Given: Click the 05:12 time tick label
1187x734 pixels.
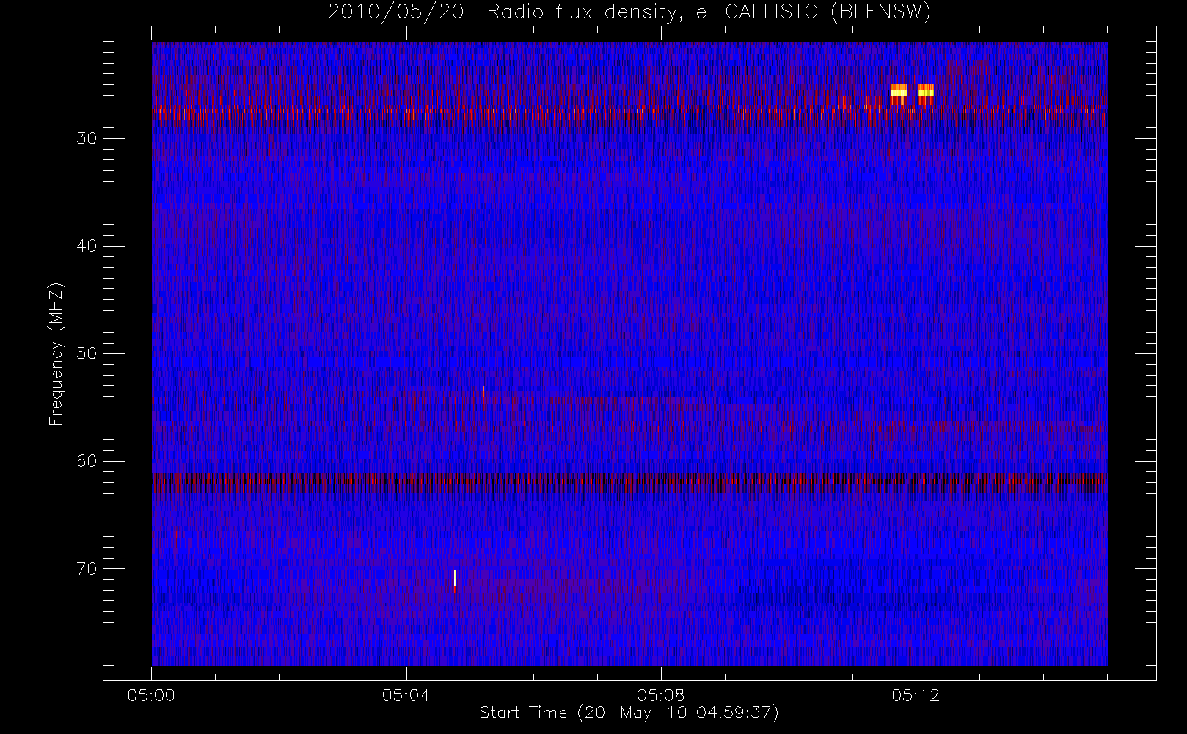Looking at the screenshot, I should click(916, 695).
